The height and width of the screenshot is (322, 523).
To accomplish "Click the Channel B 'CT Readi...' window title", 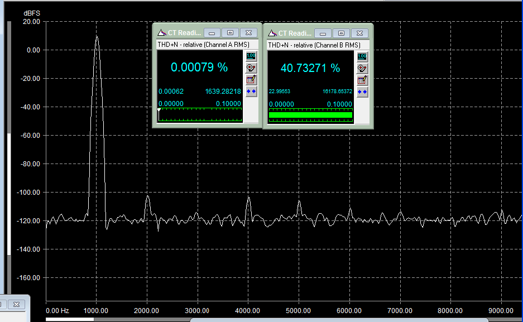I will 295,33.
